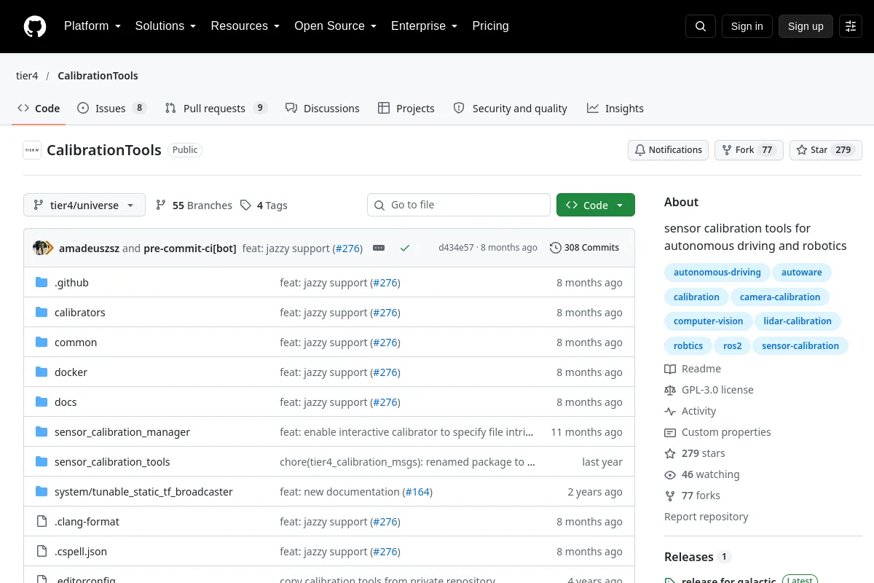The image size is (874, 583).
Task: Open the tier4/universe branch selector
Action: click(x=84, y=205)
